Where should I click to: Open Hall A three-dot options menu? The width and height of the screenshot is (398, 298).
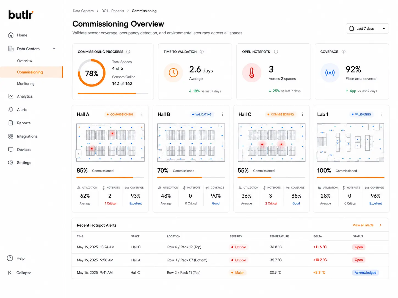click(x=142, y=114)
